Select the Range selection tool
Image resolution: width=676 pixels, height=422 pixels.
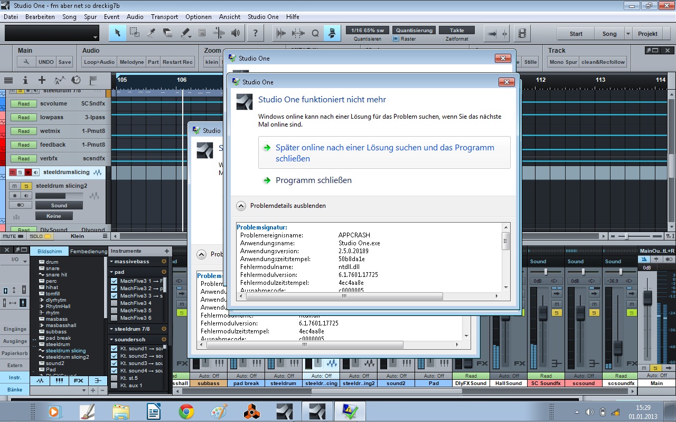134,33
